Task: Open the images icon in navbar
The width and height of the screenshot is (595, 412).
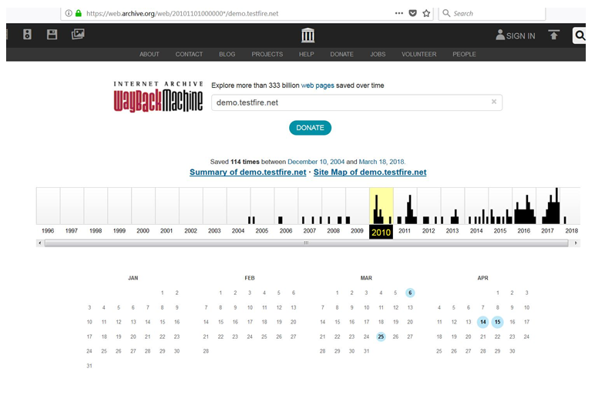Action: pyautogui.click(x=78, y=35)
